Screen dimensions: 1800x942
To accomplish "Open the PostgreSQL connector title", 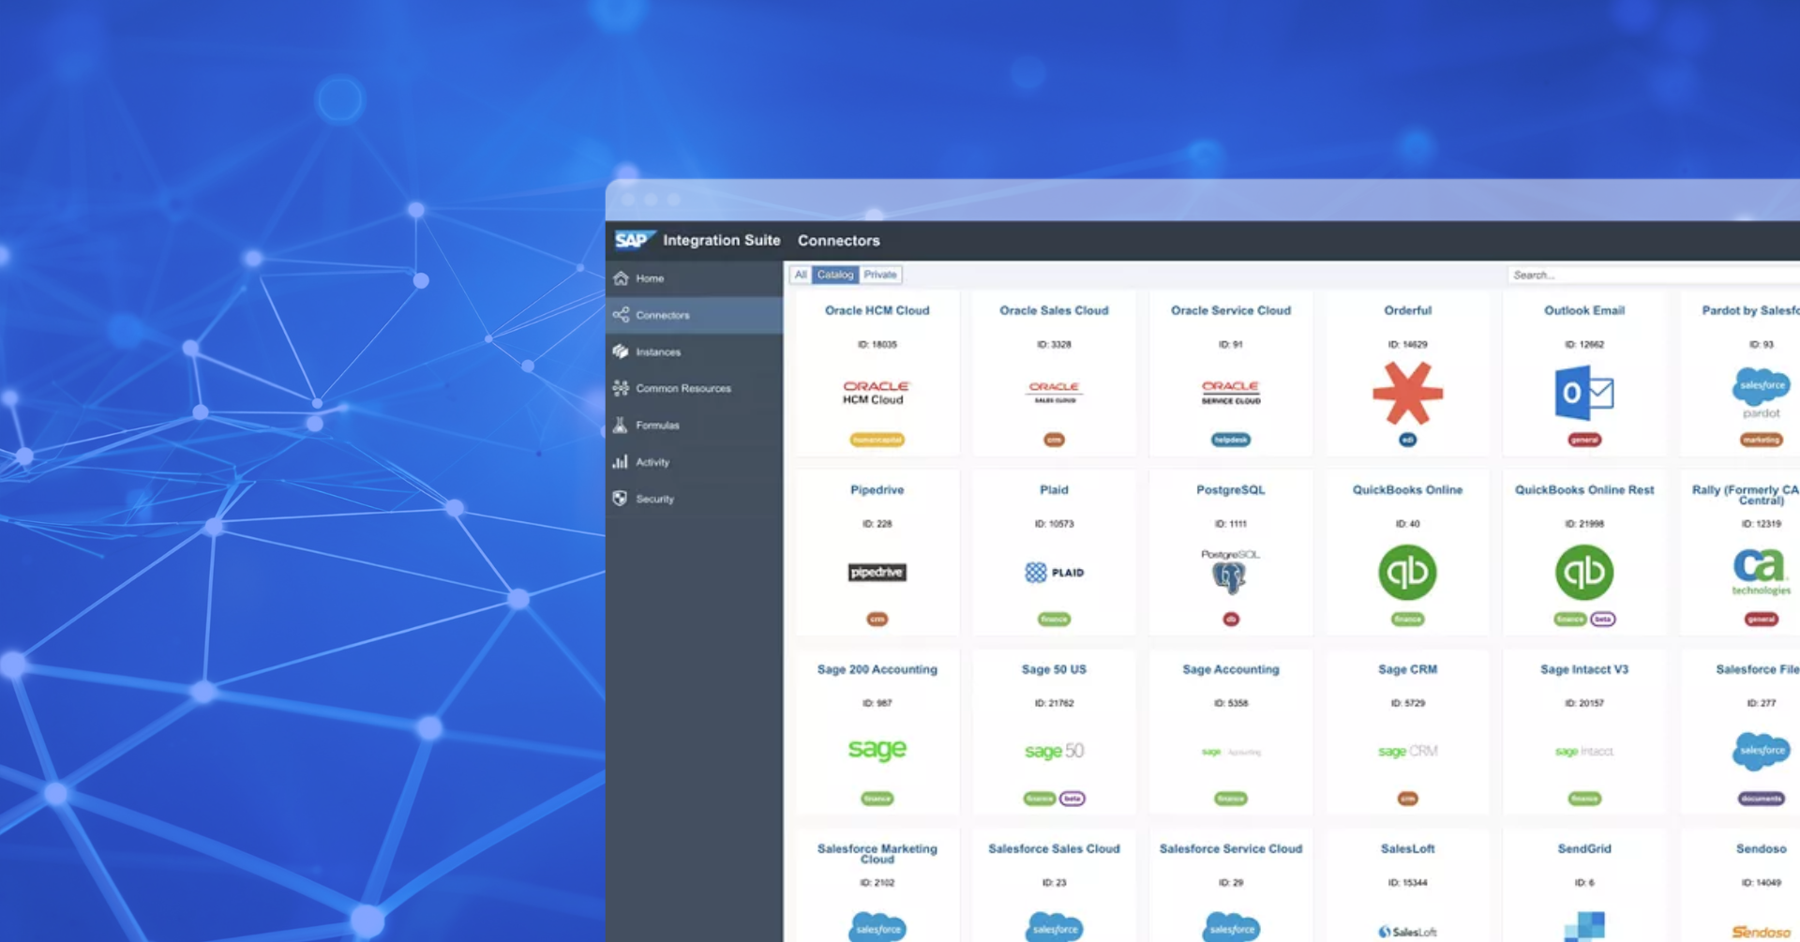I will [1230, 489].
